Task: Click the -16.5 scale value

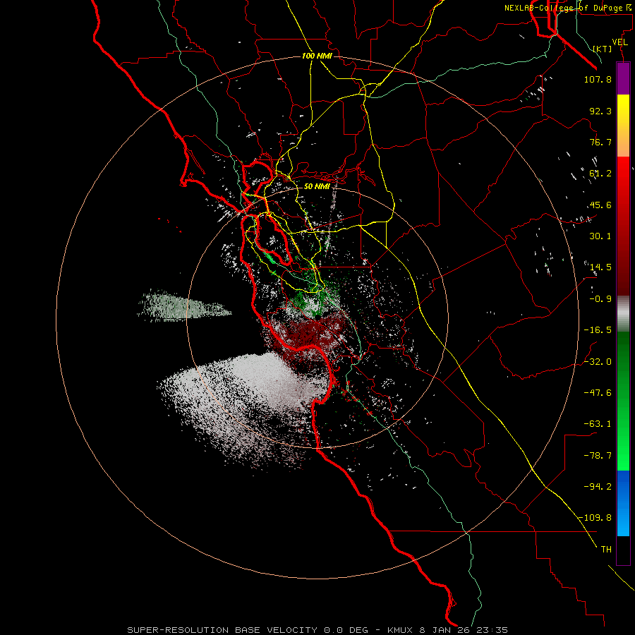Action: tap(598, 330)
